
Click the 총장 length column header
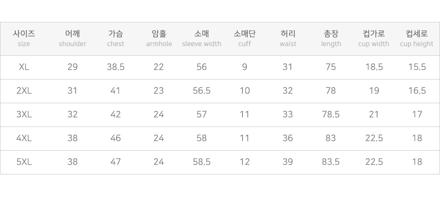pos(331,39)
